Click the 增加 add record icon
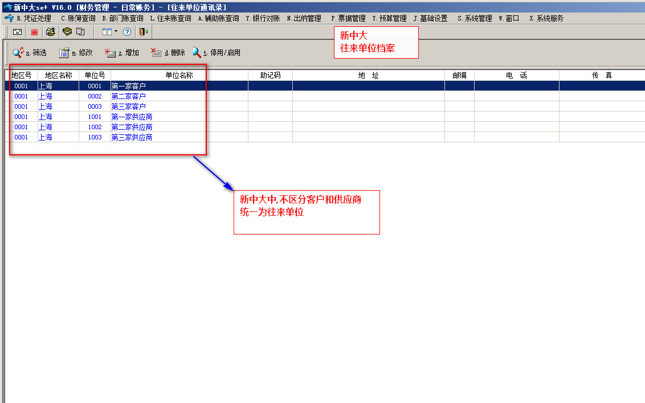Viewport: 645px width, 403px height. pos(110,52)
